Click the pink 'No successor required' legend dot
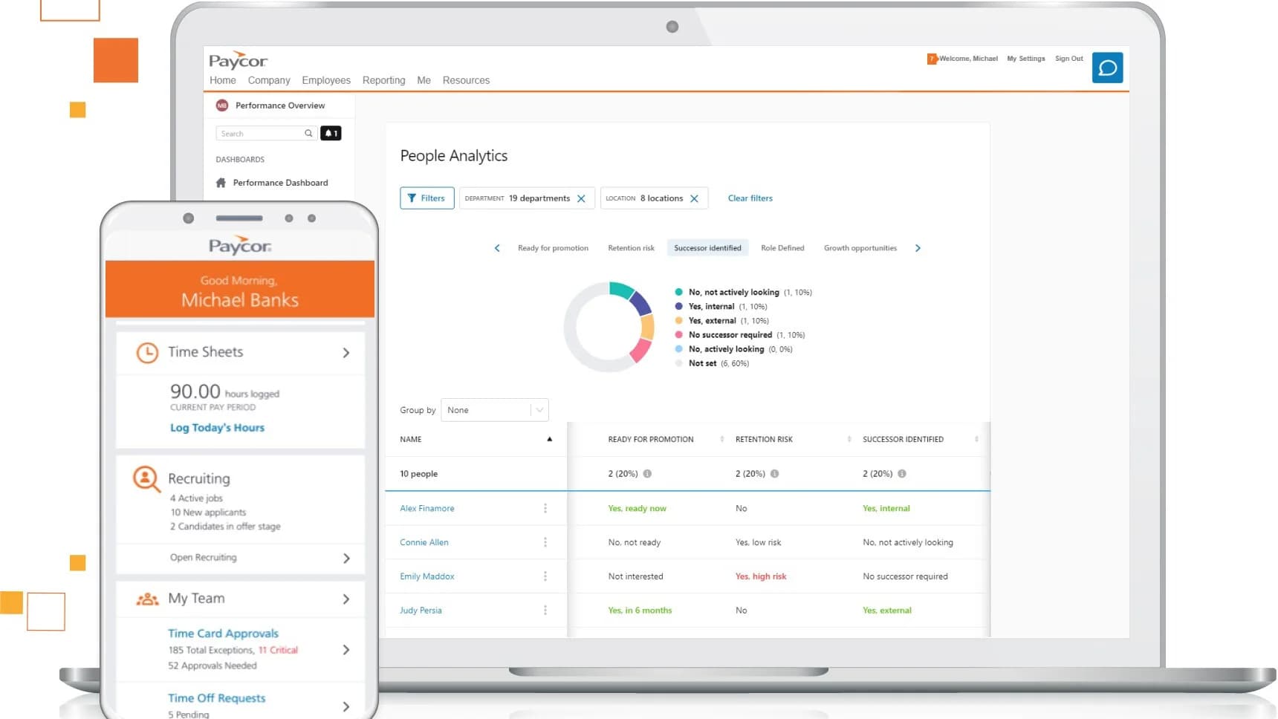Screen dimensions: 1278x719 tap(678, 335)
